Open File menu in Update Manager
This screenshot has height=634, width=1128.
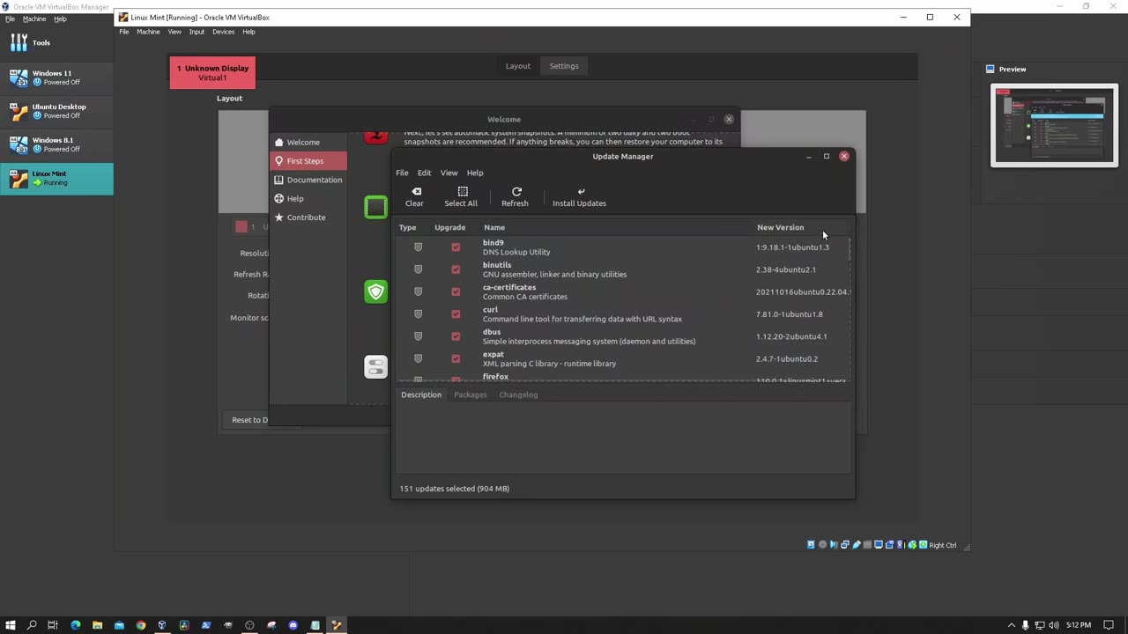402,173
